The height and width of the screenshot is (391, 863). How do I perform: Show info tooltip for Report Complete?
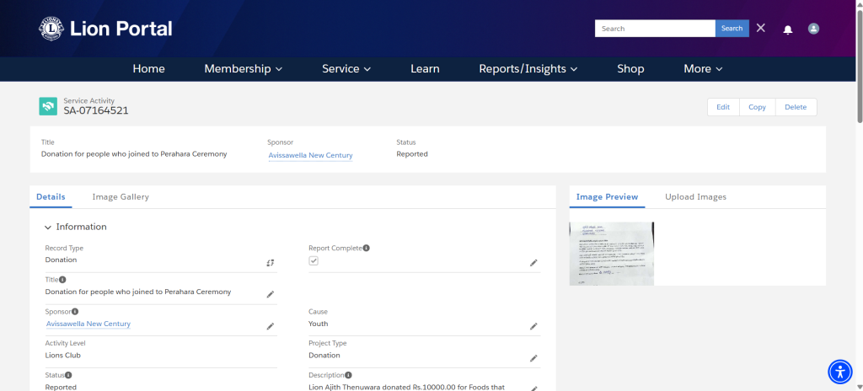(x=366, y=248)
